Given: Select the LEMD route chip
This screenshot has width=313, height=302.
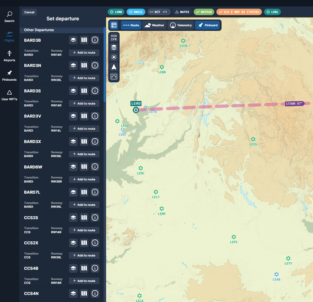Looking at the screenshot, I should pyautogui.click(x=116, y=12).
